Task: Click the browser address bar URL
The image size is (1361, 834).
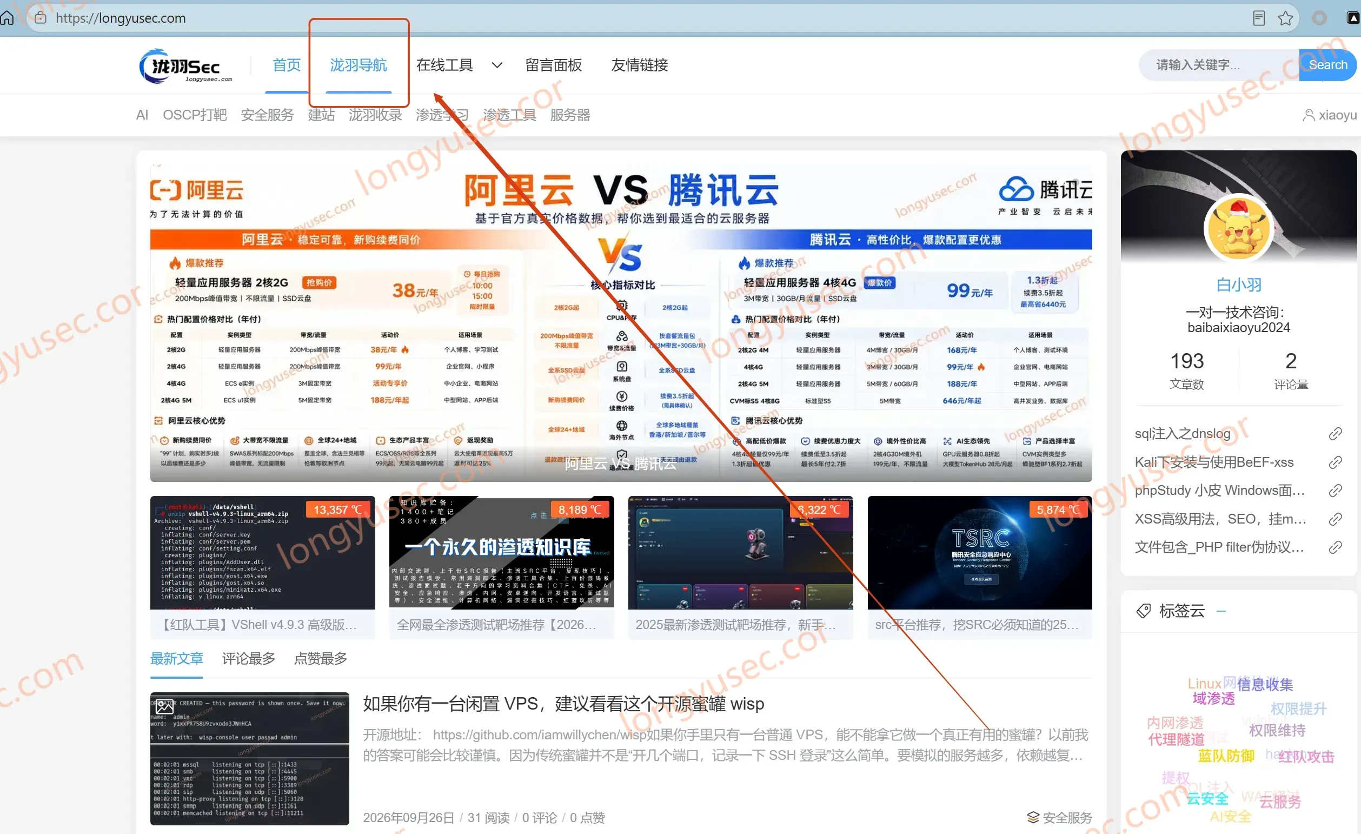Action: click(121, 18)
